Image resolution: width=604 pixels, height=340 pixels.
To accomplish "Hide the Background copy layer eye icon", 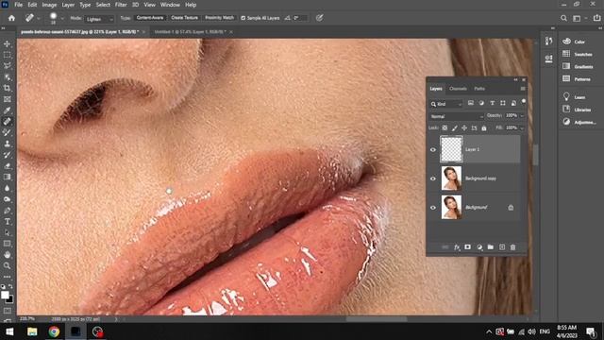I will click(x=433, y=178).
